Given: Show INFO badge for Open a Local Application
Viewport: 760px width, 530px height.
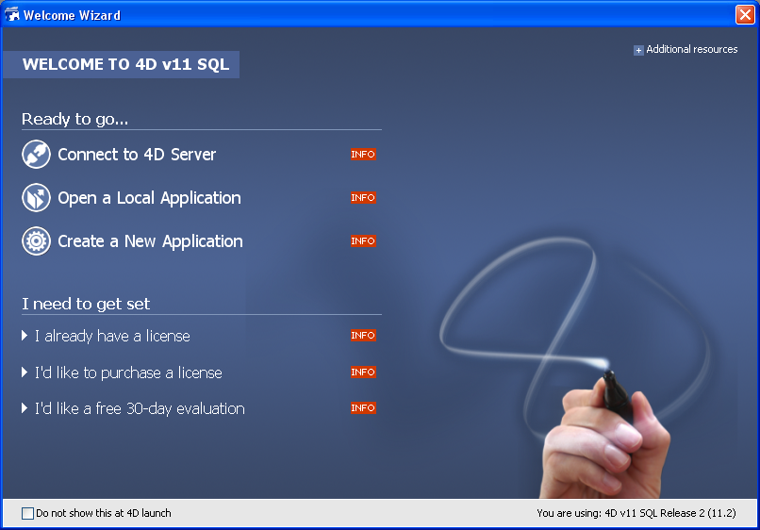Looking at the screenshot, I should tap(363, 198).
